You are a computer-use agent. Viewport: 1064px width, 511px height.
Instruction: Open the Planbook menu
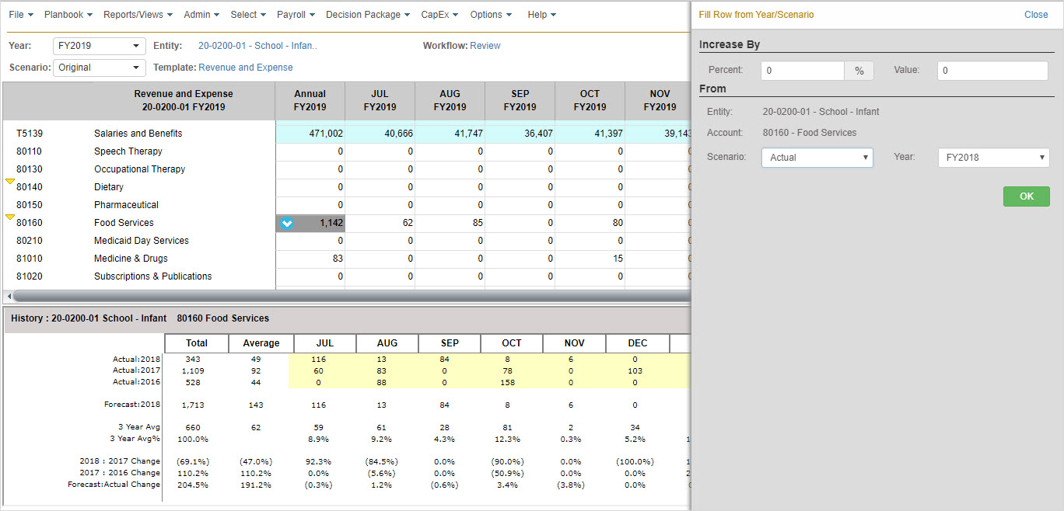[68, 15]
